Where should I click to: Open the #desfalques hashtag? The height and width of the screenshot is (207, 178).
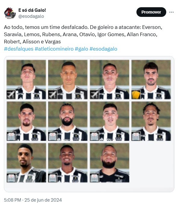19,49
